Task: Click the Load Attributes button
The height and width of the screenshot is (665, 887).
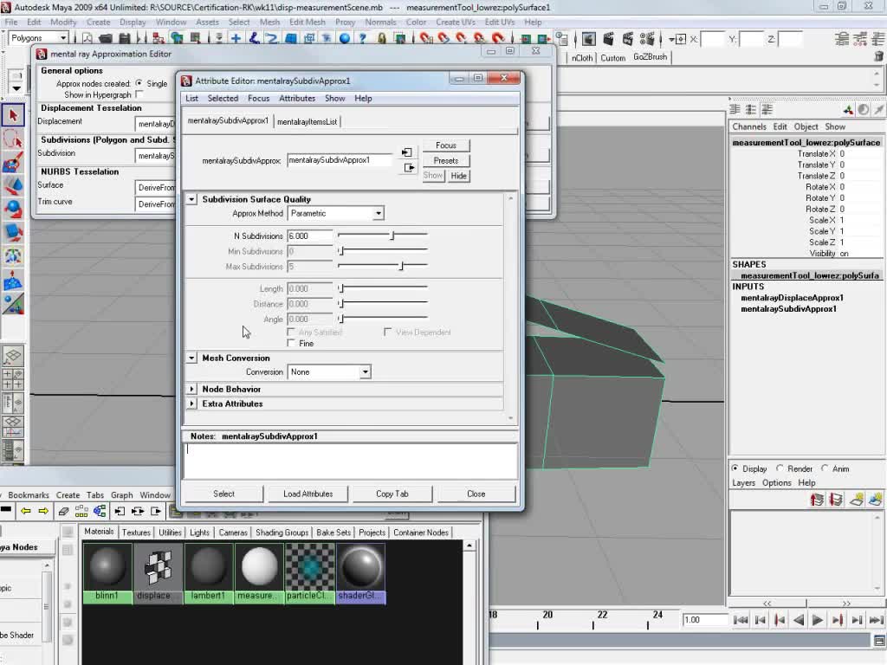Action: 308,494
